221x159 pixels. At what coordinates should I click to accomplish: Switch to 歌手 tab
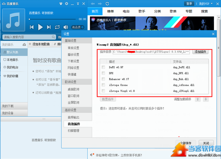tap(142, 11)
